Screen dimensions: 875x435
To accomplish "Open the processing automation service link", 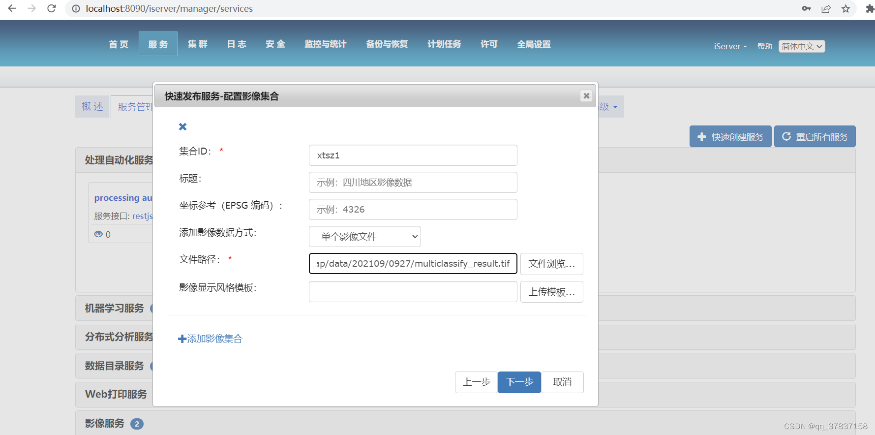I will coord(123,198).
